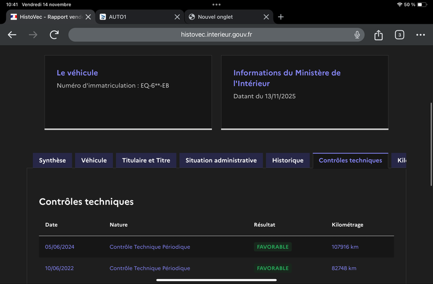Open the share sheet icon
The width and height of the screenshot is (433, 284).
tap(378, 35)
